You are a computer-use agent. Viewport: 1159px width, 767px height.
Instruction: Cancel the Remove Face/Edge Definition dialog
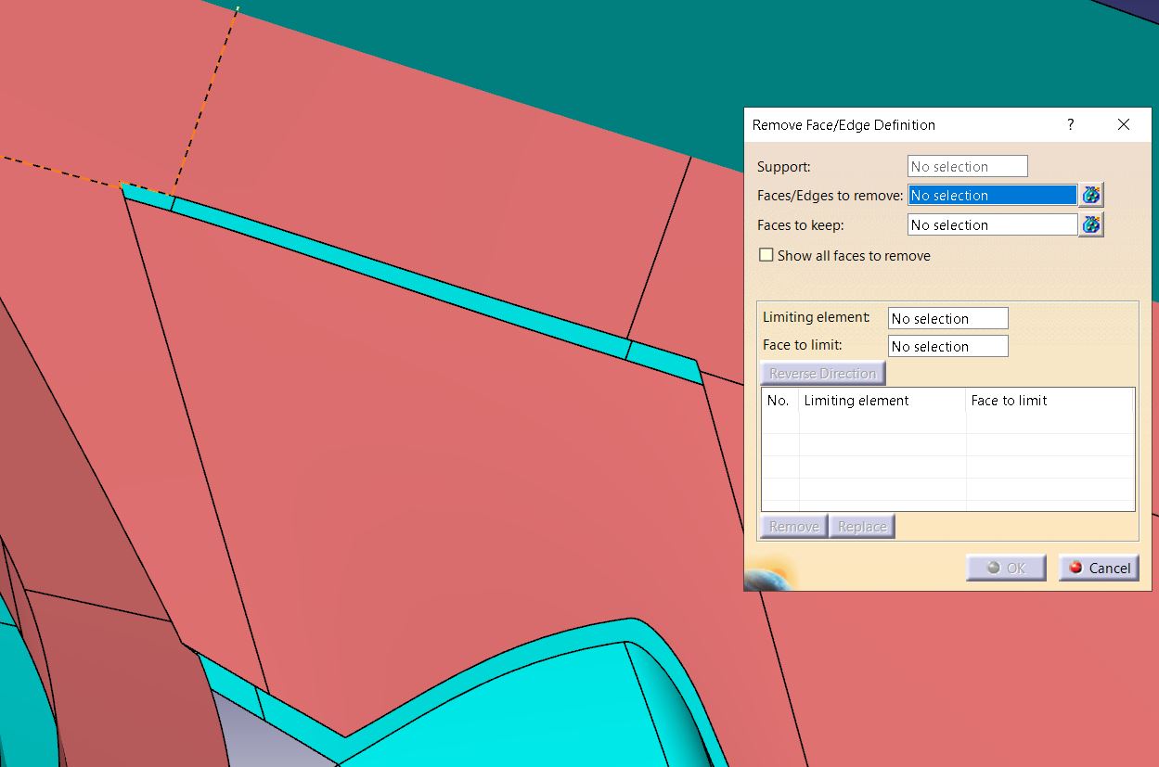[1099, 567]
